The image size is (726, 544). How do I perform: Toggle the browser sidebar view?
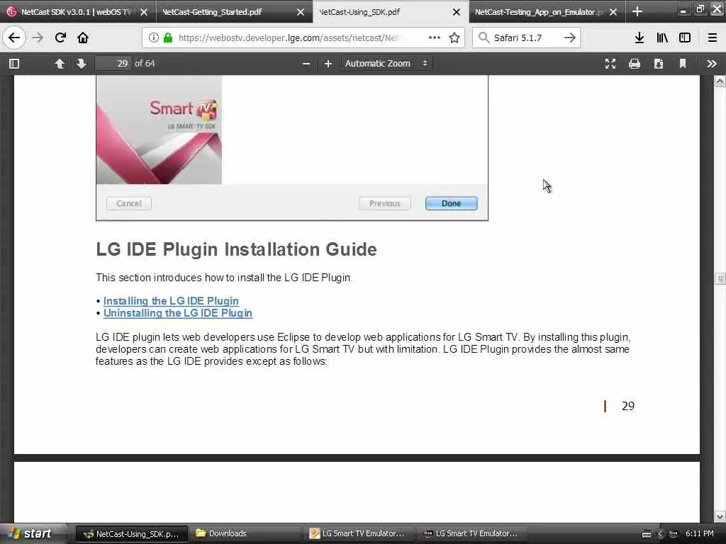coord(685,38)
